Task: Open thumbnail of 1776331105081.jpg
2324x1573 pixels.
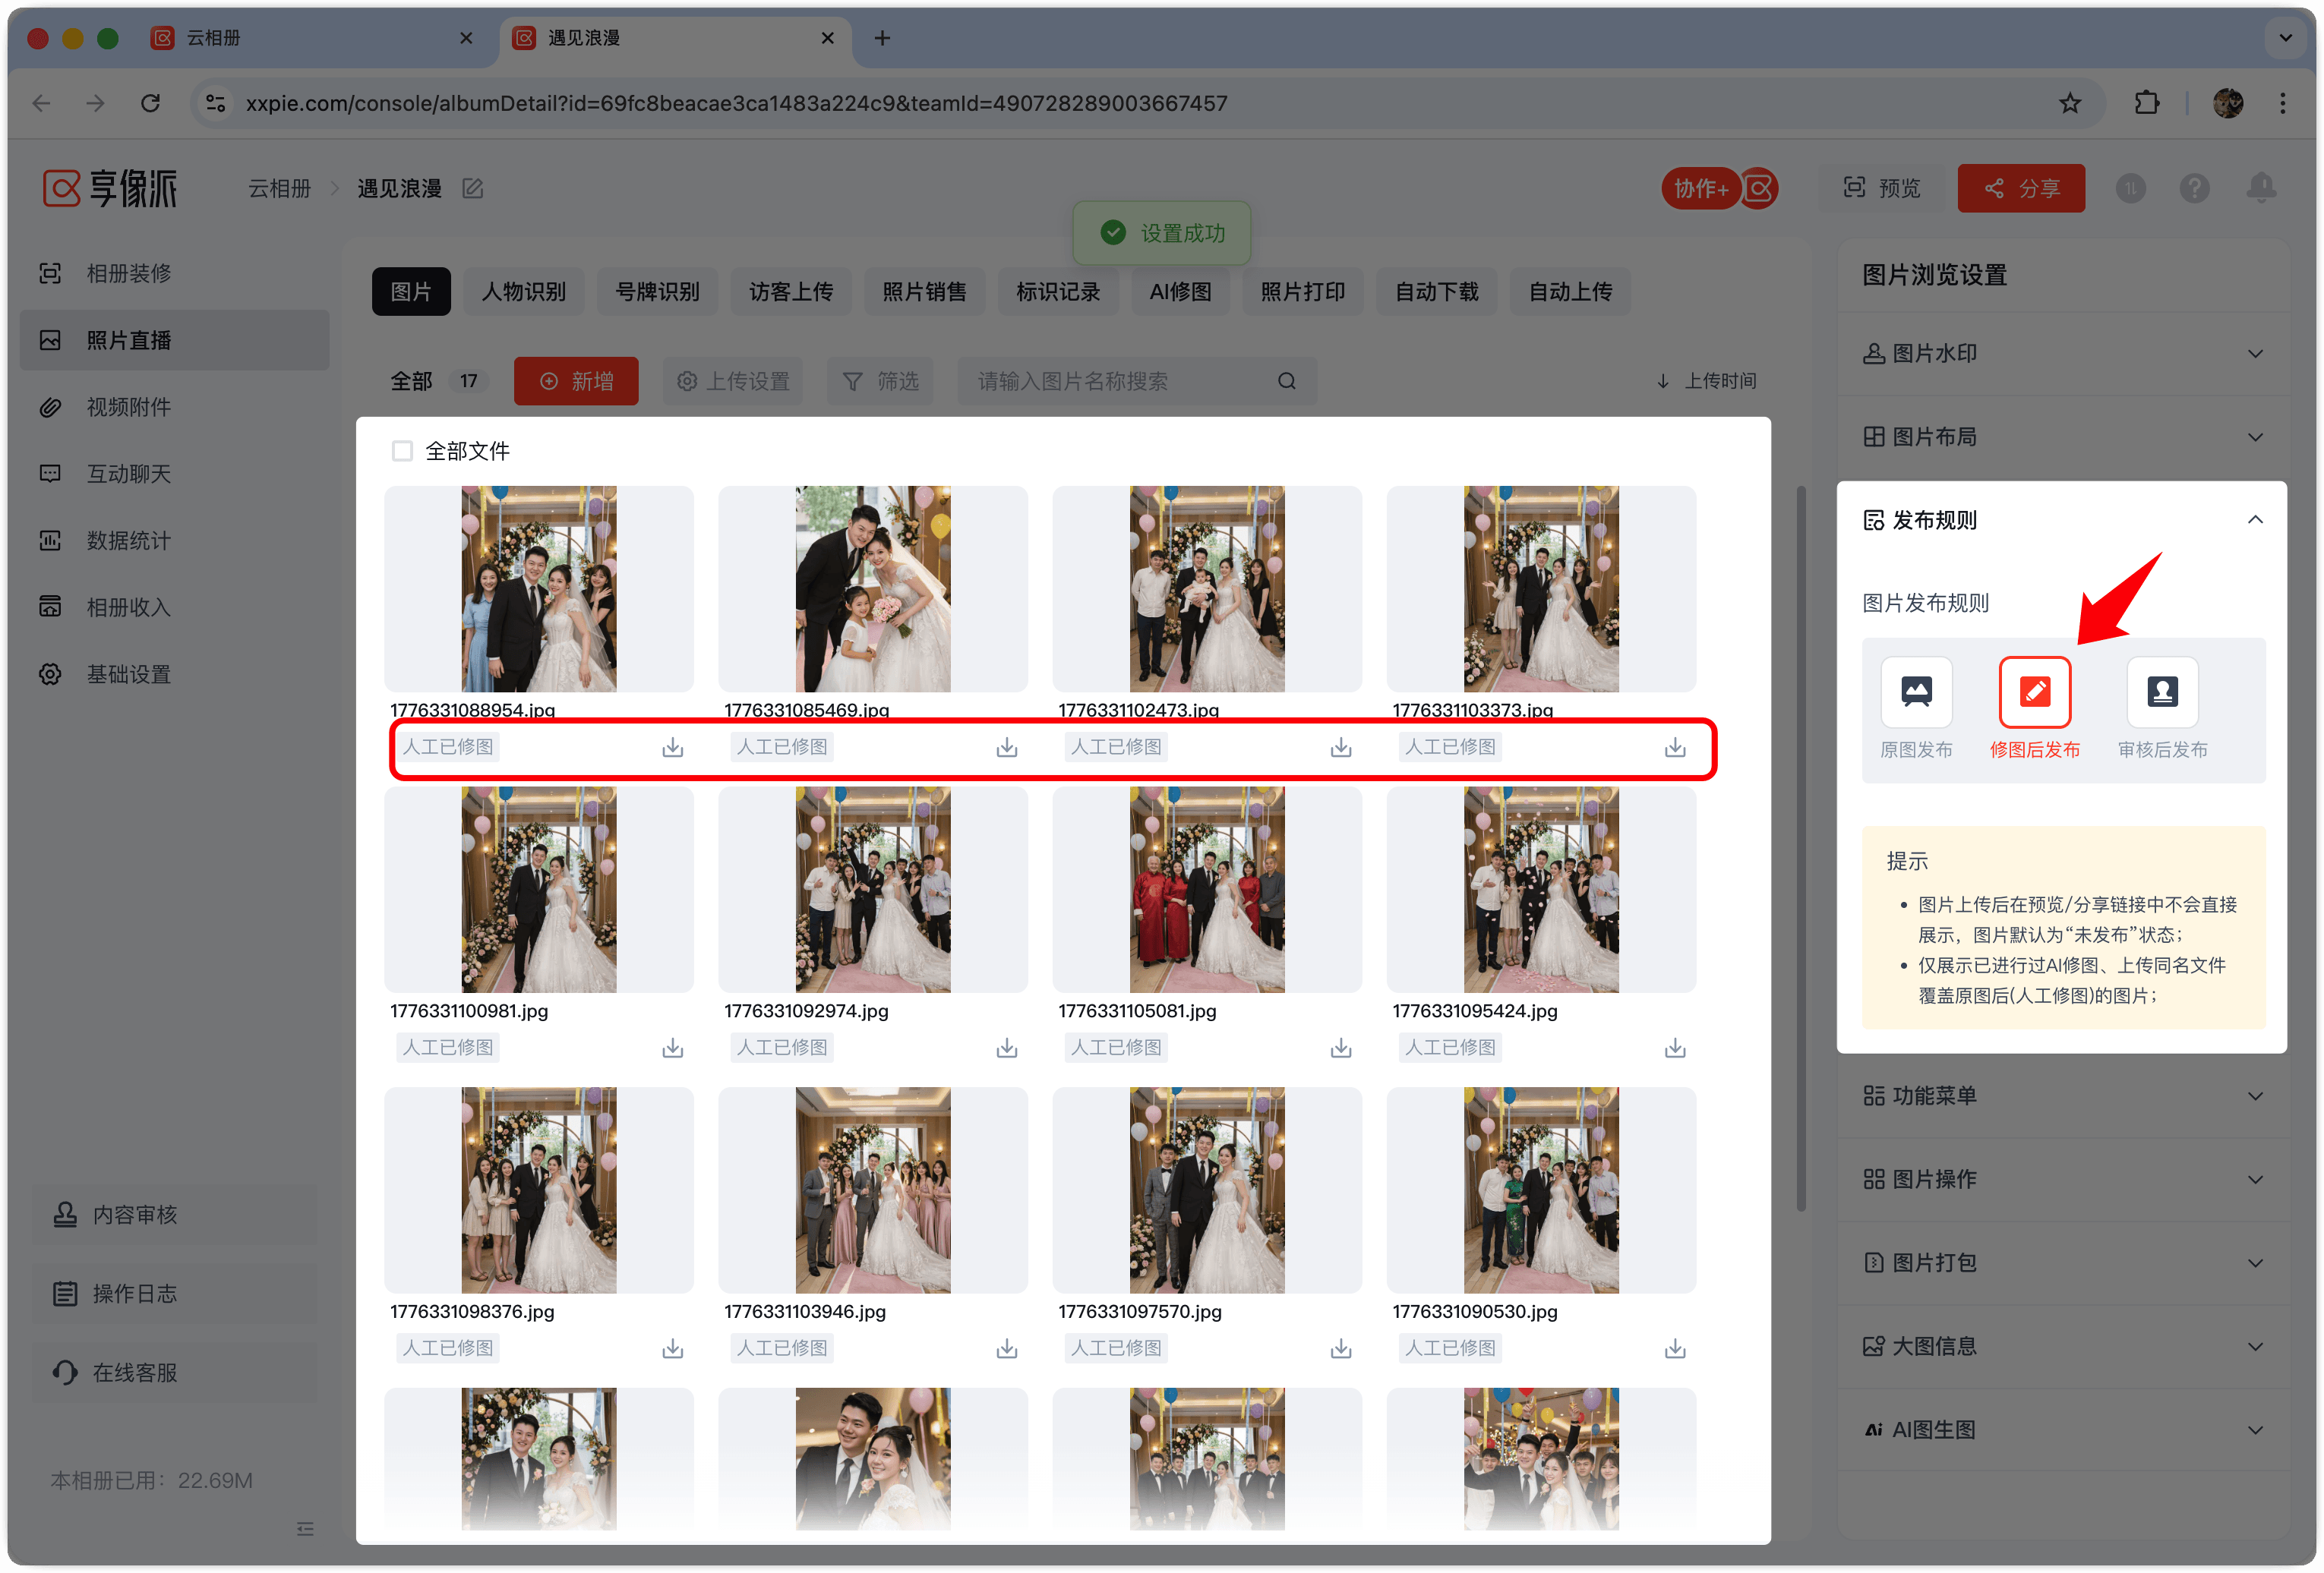Action: 1206,890
